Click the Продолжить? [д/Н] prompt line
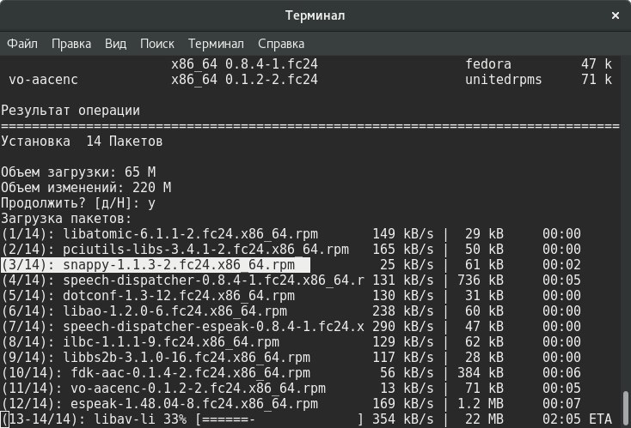Screen dimensions: 631x428 77,203
